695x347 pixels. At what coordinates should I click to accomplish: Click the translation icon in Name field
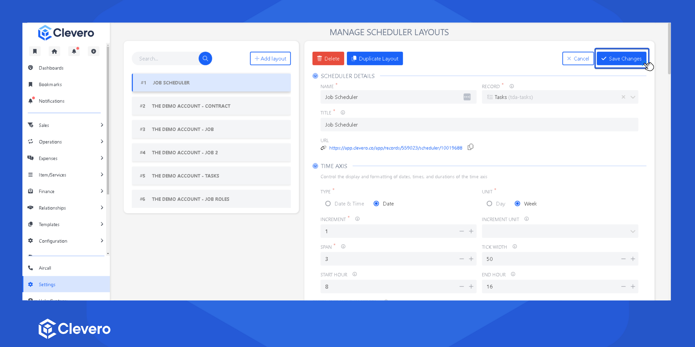click(467, 97)
